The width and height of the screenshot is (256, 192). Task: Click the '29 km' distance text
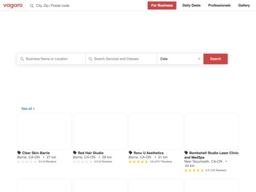pyautogui.click(x=107, y=157)
